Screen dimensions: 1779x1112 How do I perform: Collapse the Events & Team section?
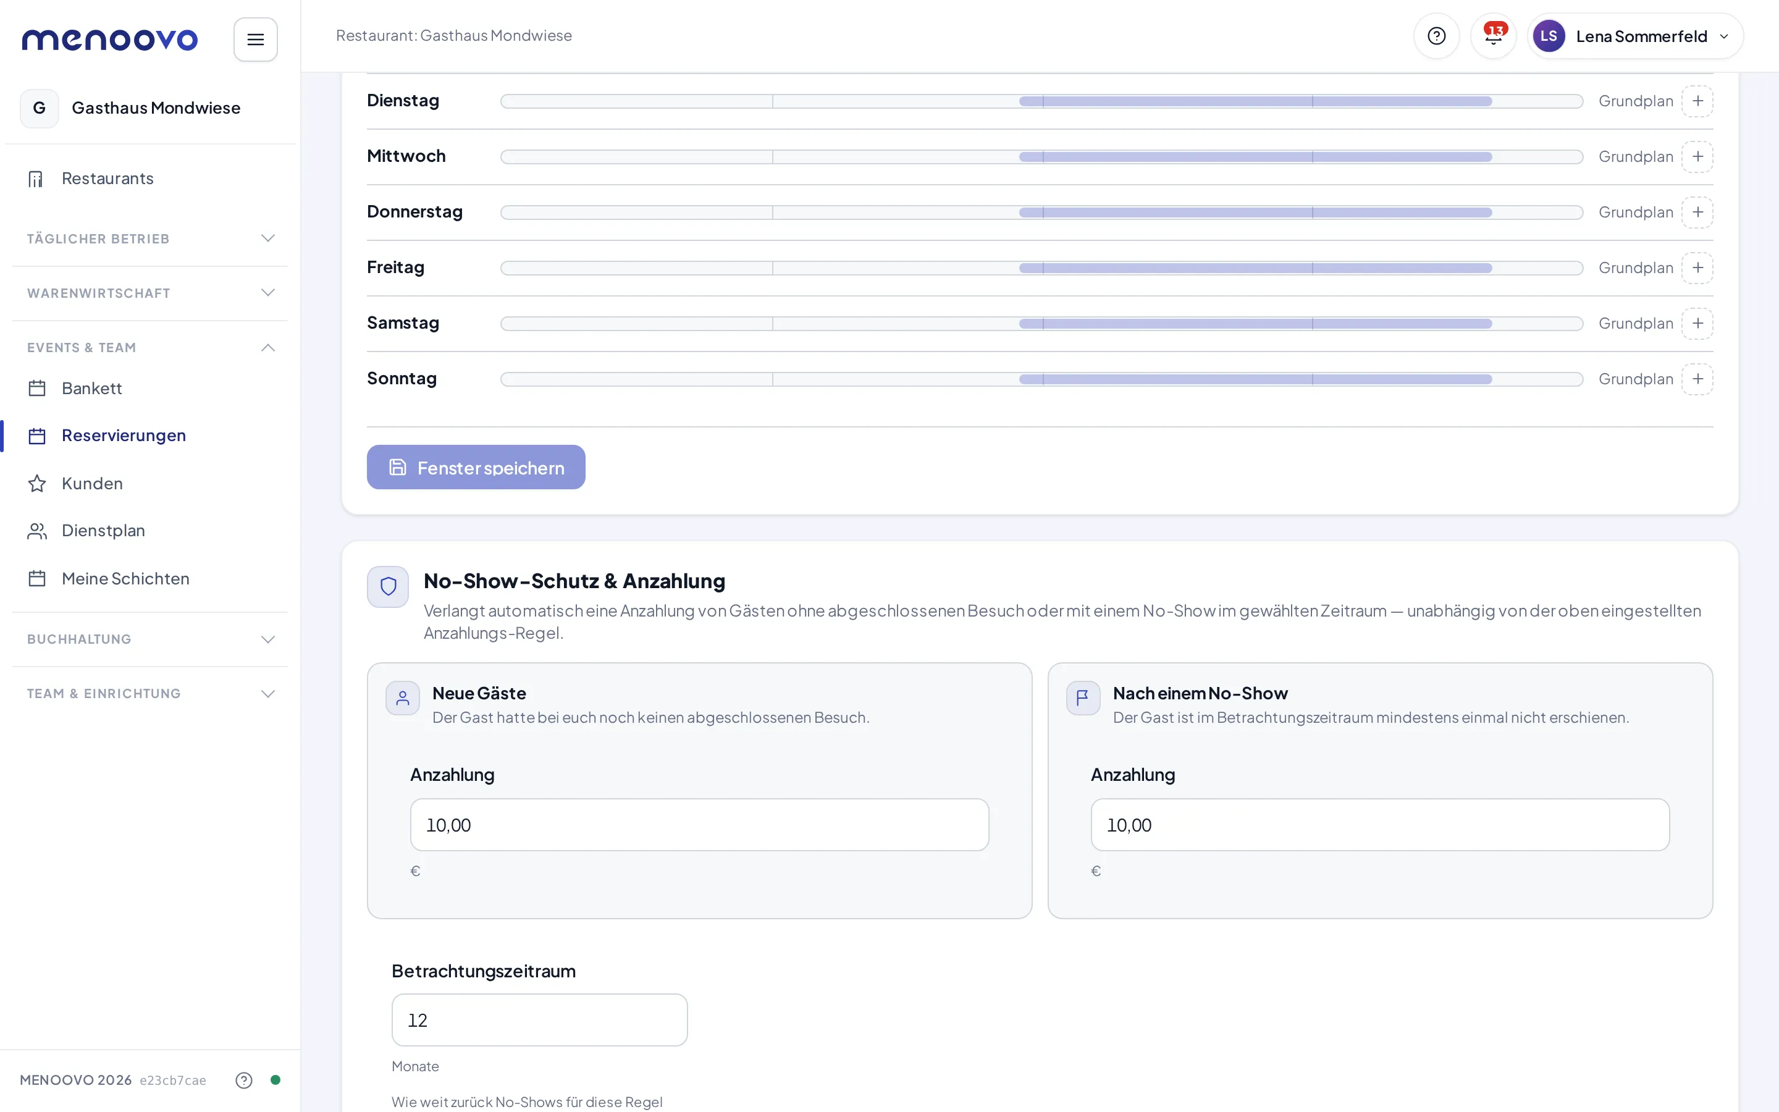tap(150, 348)
